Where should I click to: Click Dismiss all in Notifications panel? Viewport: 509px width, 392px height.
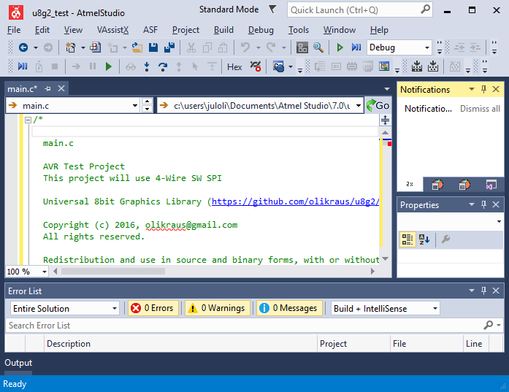click(480, 109)
